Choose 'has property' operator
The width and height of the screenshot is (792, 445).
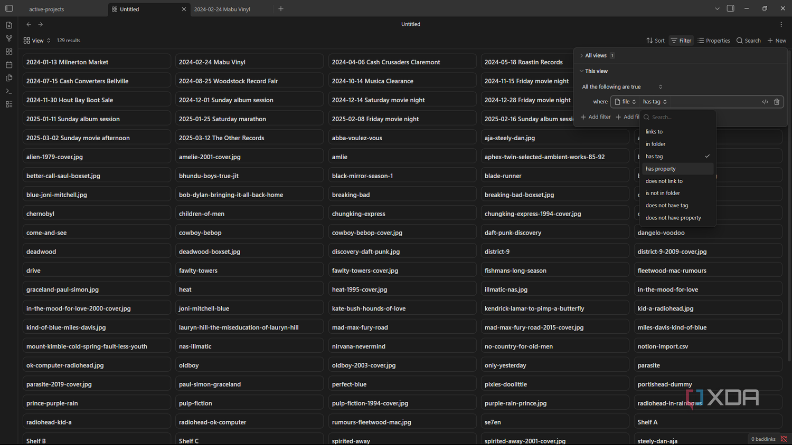[x=678, y=169]
